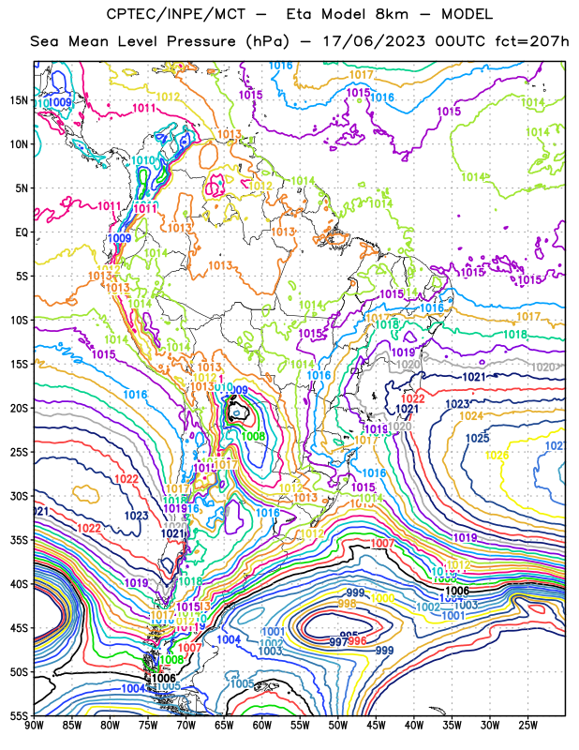Click the '80W' longitude axis label
The image size is (579, 750).
(110, 726)
